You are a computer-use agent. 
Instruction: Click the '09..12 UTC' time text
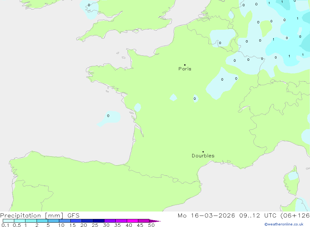[258, 216]
